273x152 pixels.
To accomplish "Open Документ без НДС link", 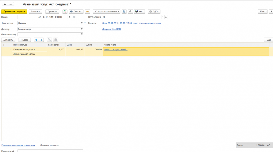I will (111, 29).
